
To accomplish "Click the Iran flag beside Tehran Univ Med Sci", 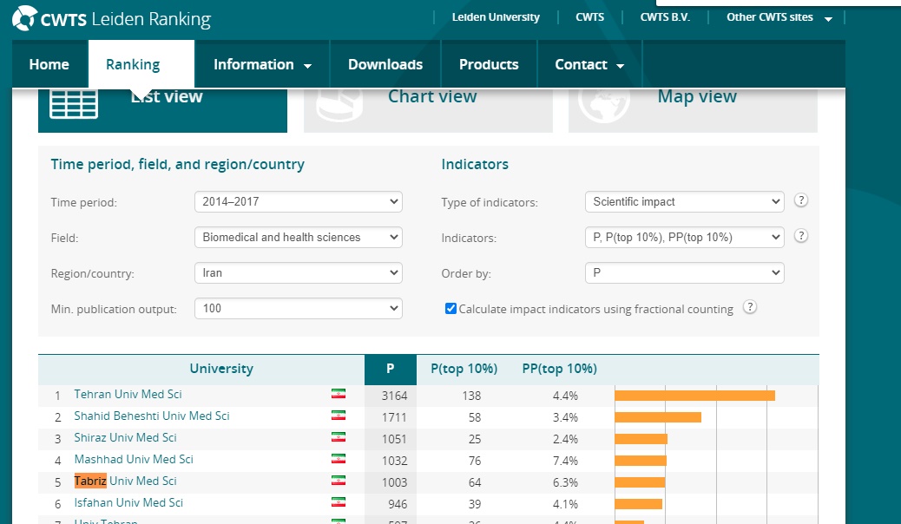I will 339,395.
